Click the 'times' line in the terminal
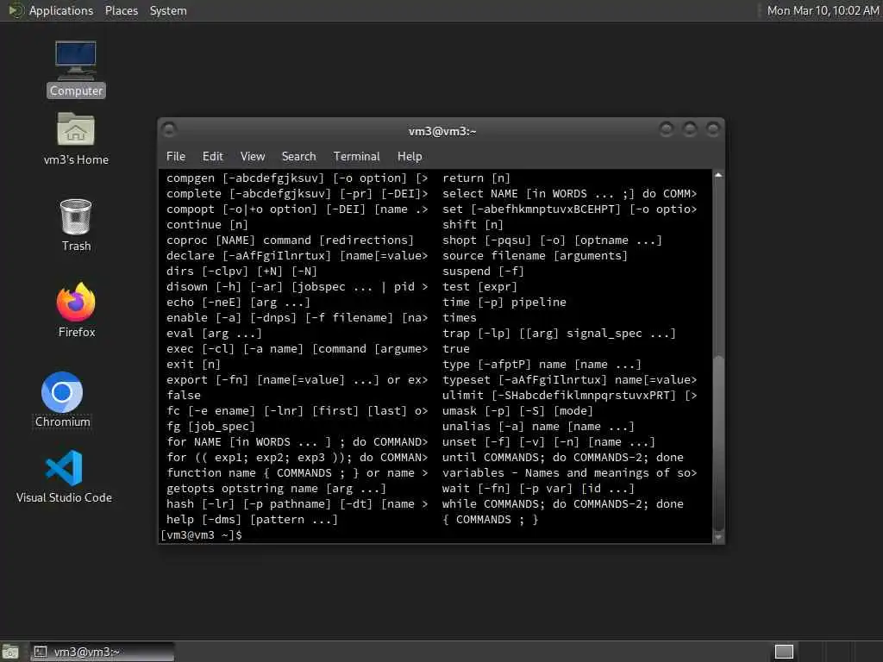Screen dimensions: 883x662 coord(460,317)
